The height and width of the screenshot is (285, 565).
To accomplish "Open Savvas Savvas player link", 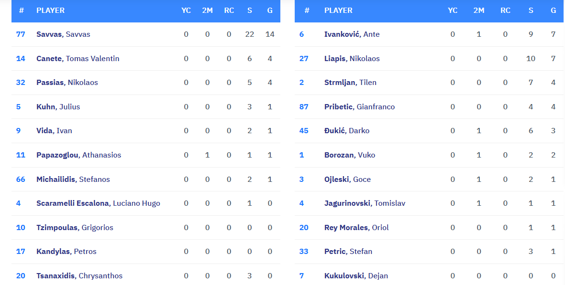I will tap(63, 34).
